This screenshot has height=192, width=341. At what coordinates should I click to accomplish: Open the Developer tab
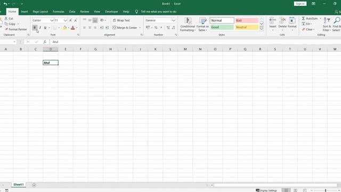[111, 12]
